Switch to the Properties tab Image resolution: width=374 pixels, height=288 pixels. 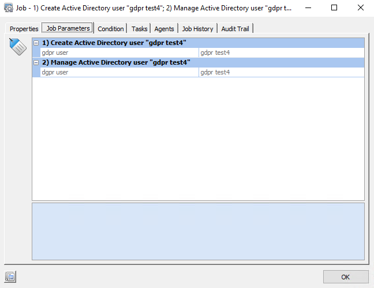click(x=24, y=29)
